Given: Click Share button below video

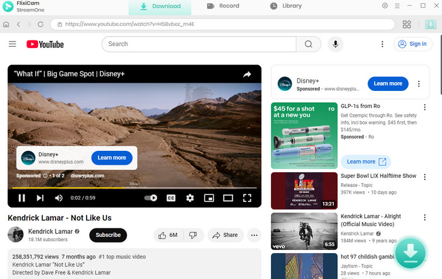Looking at the screenshot, I should (x=225, y=235).
